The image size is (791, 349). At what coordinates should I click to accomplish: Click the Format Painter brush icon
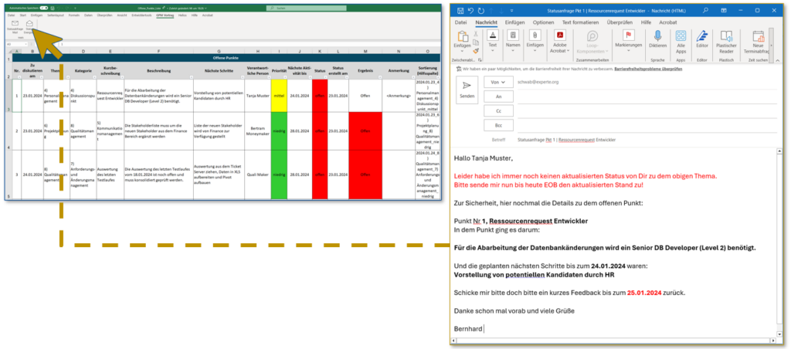point(475,51)
